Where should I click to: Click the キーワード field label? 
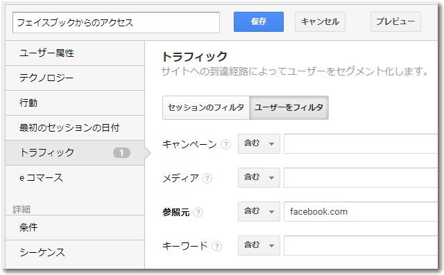[x=185, y=246]
